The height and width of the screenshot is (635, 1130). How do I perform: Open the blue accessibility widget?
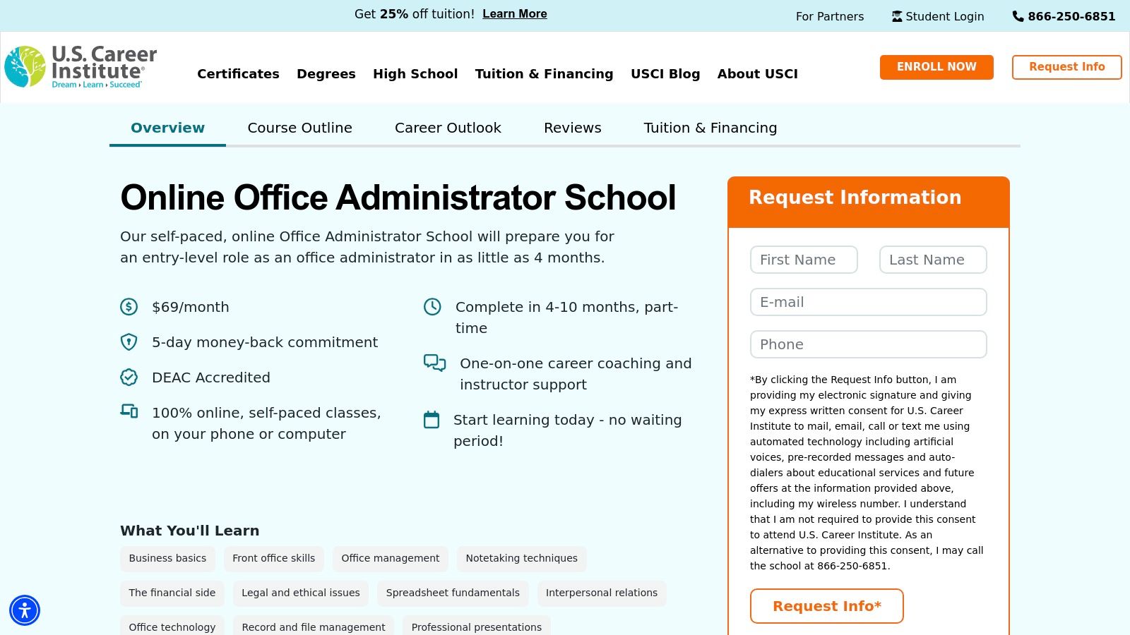(25, 610)
